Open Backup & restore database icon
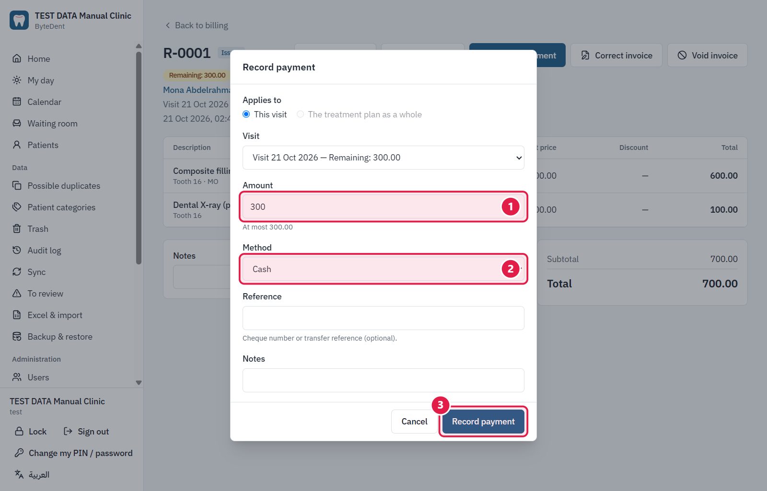 coord(17,336)
